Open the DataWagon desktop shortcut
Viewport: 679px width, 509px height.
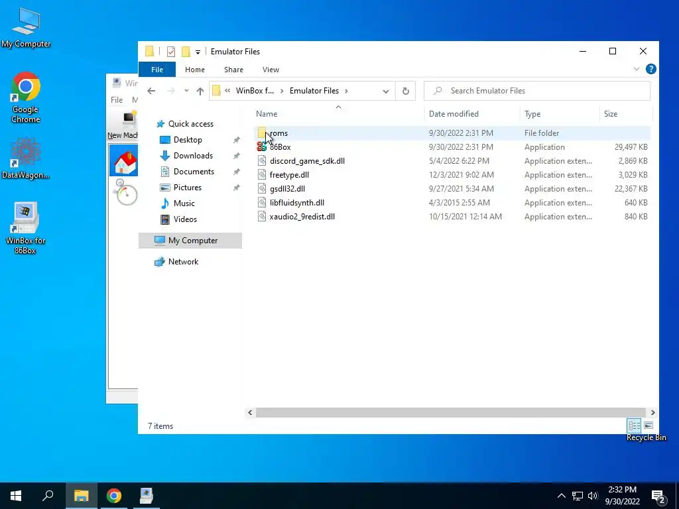tap(26, 158)
